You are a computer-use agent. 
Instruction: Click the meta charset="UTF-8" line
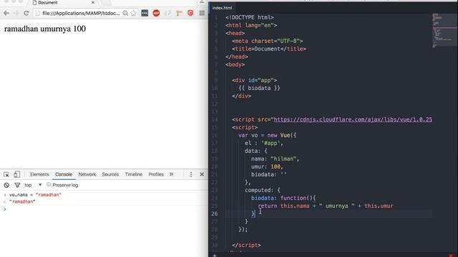coord(267,41)
